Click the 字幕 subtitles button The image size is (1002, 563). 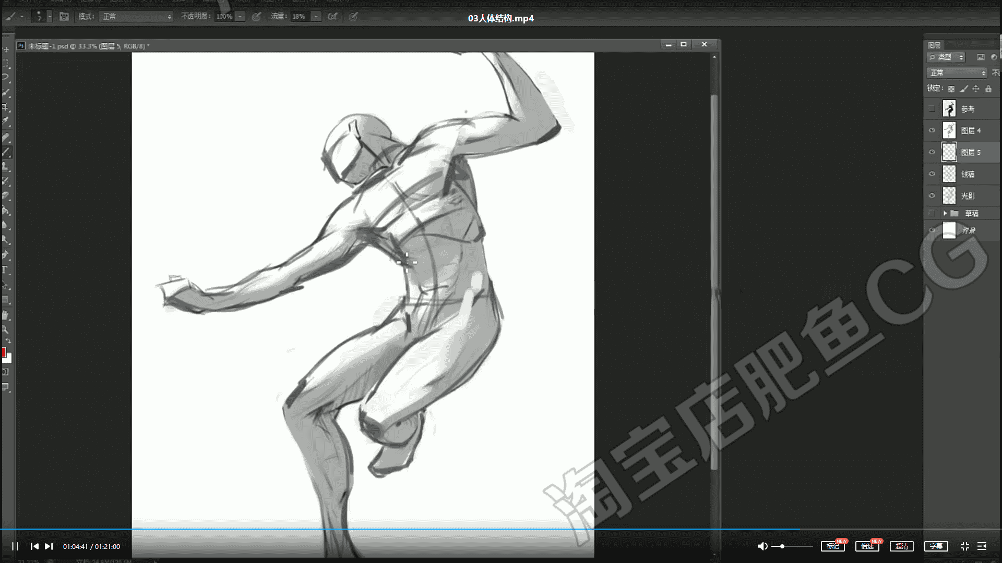[936, 546]
